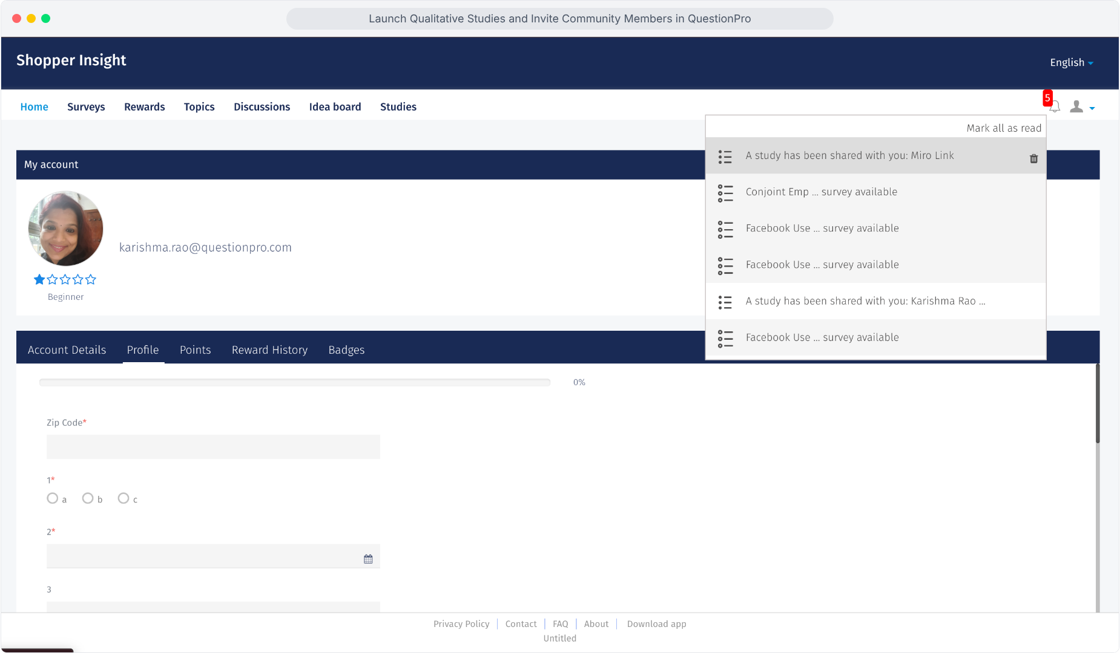Select radio option a
The width and height of the screenshot is (1120, 653).
point(53,498)
